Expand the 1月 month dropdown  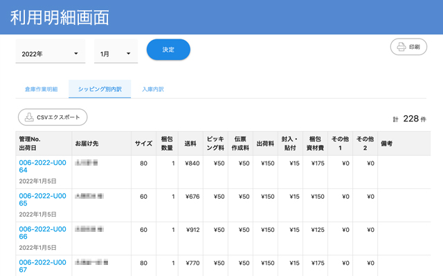116,54
